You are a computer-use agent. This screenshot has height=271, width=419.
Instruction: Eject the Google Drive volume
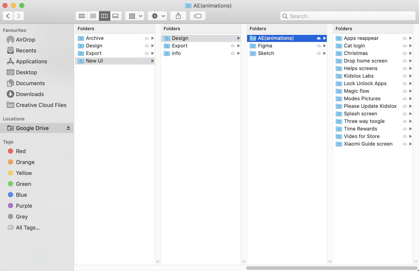[x=68, y=128]
